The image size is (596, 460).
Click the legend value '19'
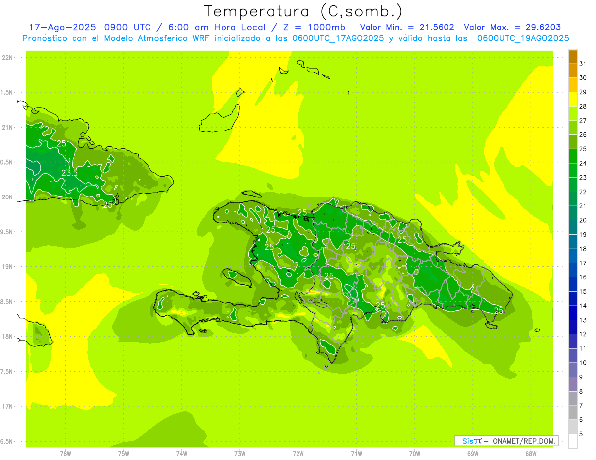(x=583, y=235)
